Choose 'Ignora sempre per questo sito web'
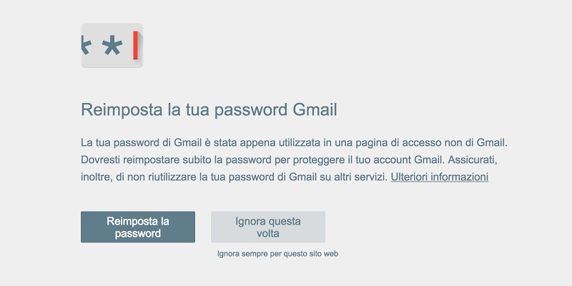Screen dimensions: 572x286 (x=277, y=254)
